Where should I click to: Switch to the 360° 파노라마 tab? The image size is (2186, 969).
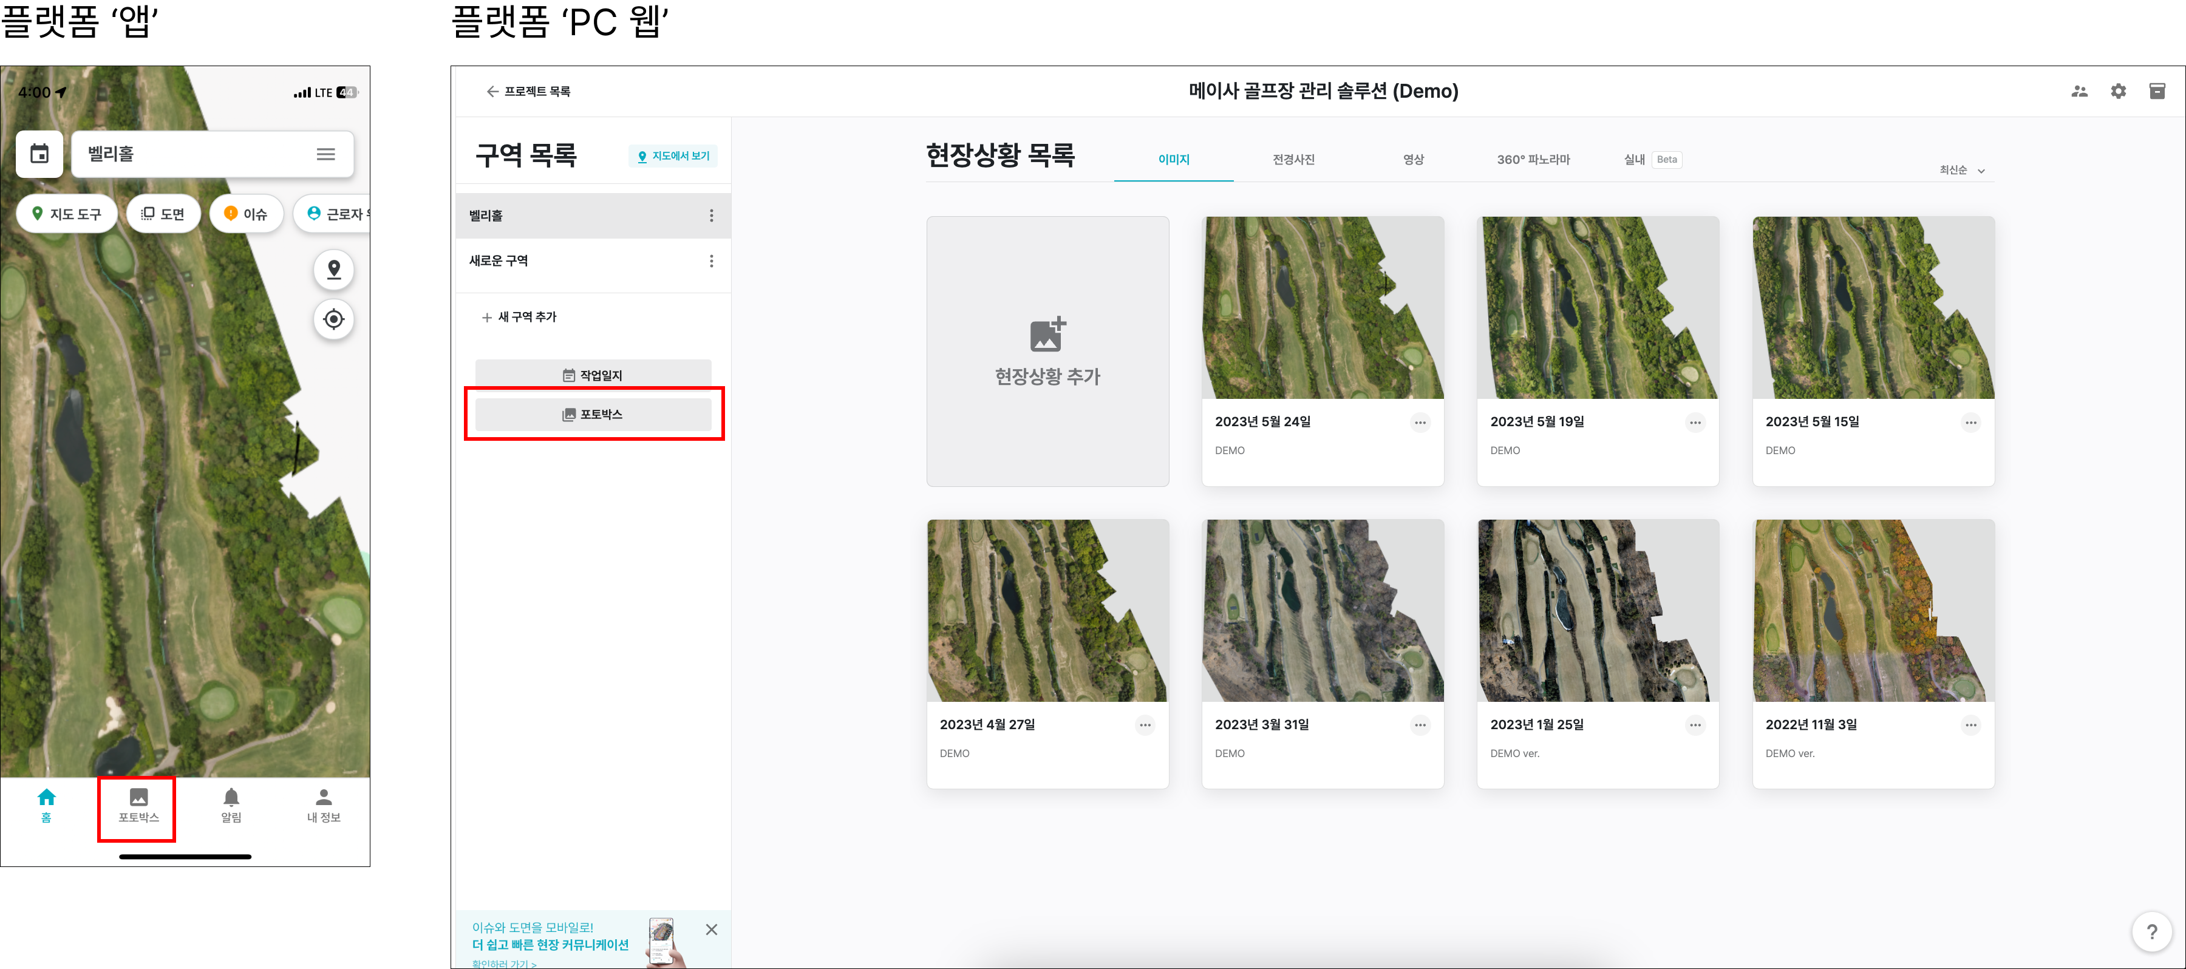point(1533,160)
